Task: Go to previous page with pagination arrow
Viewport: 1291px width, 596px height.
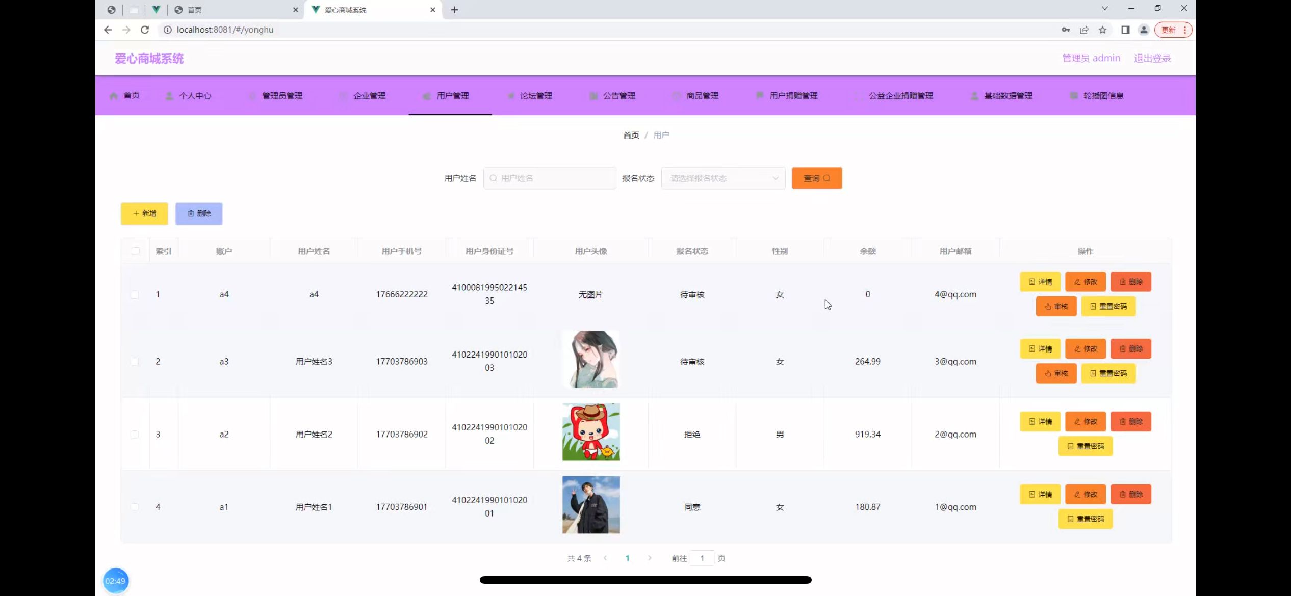Action: [x=605, y=558]
